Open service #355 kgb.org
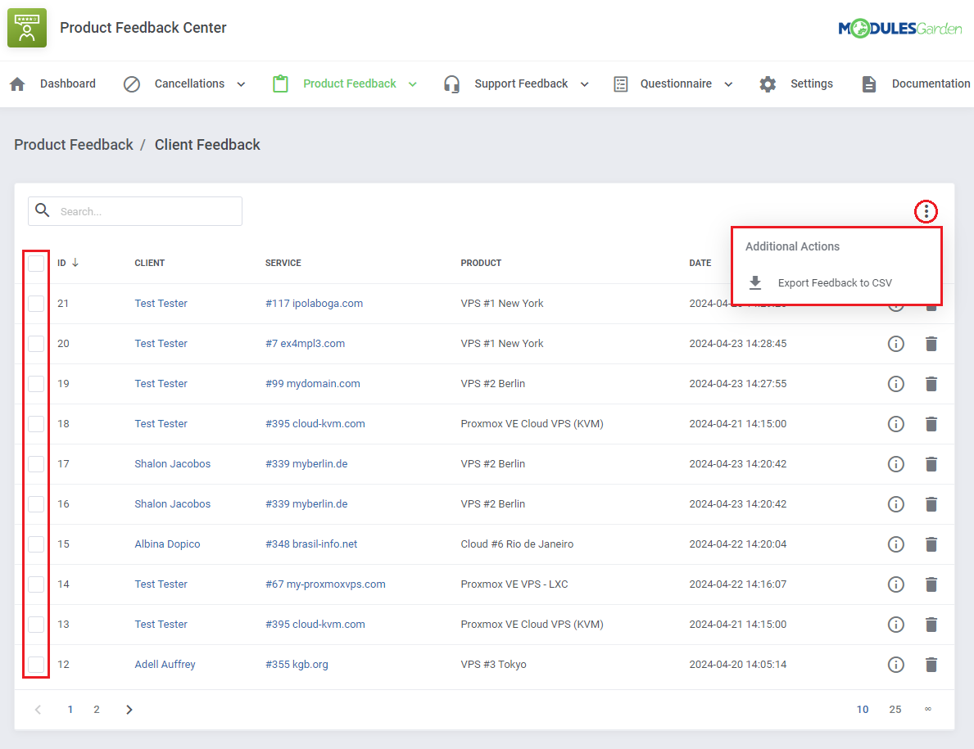Viewport: 974px width, 749px height. [x=297, y=665]
